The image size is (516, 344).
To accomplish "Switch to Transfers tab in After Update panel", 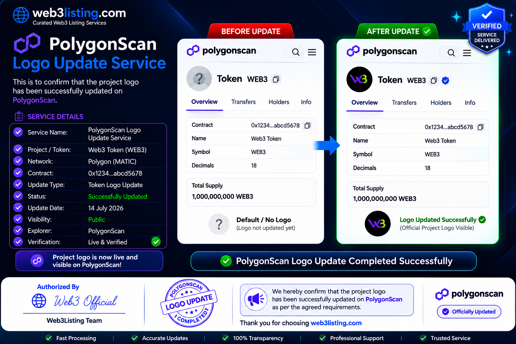I will coord(404,103).
